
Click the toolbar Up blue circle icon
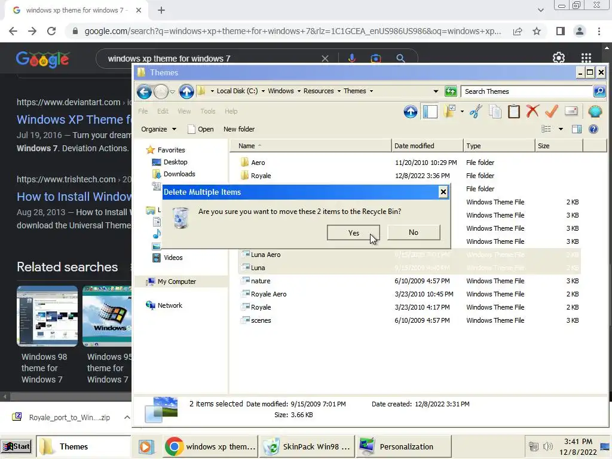[x=410, y=112]
